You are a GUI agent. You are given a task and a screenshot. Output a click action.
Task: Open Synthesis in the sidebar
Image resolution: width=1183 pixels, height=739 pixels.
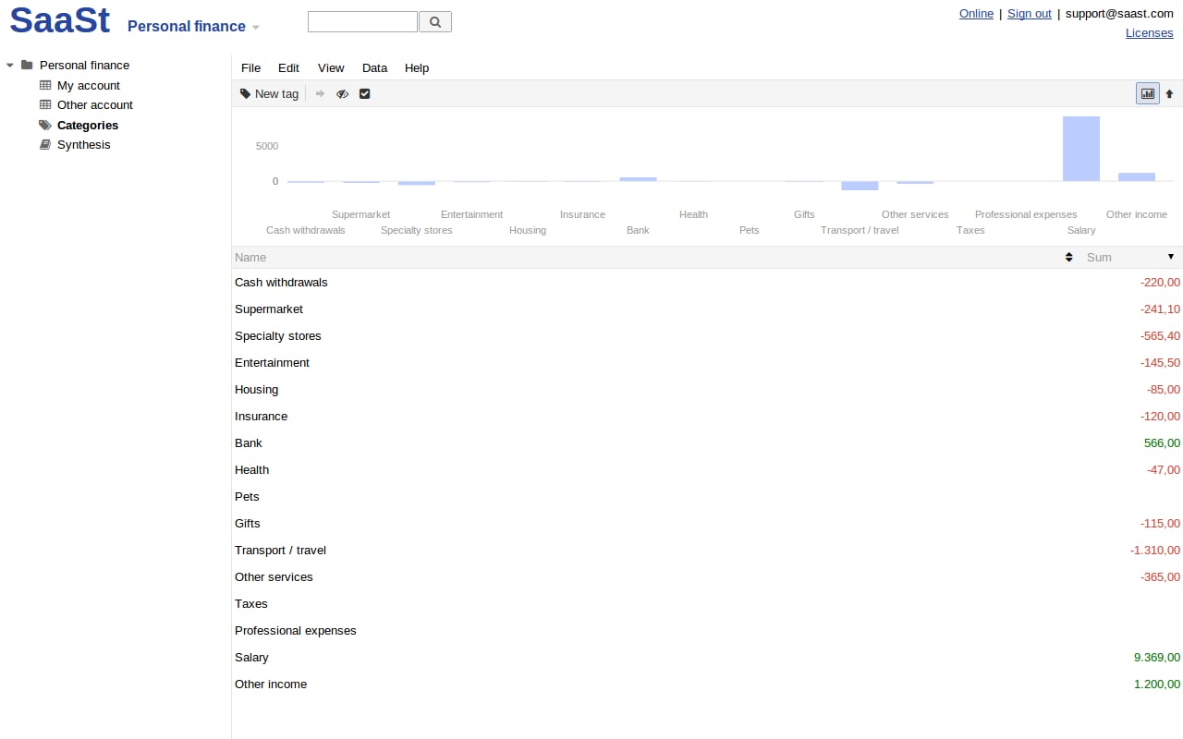[83, 144]
